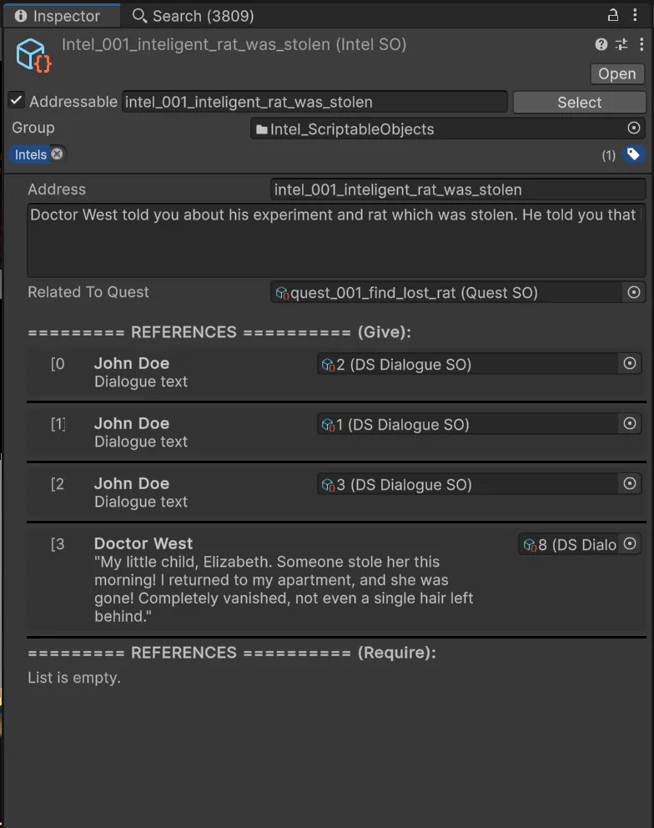This screenshot has width=654, height=828.
Task: Click the blue labels tag icon
Action: [x=636, y=154]
